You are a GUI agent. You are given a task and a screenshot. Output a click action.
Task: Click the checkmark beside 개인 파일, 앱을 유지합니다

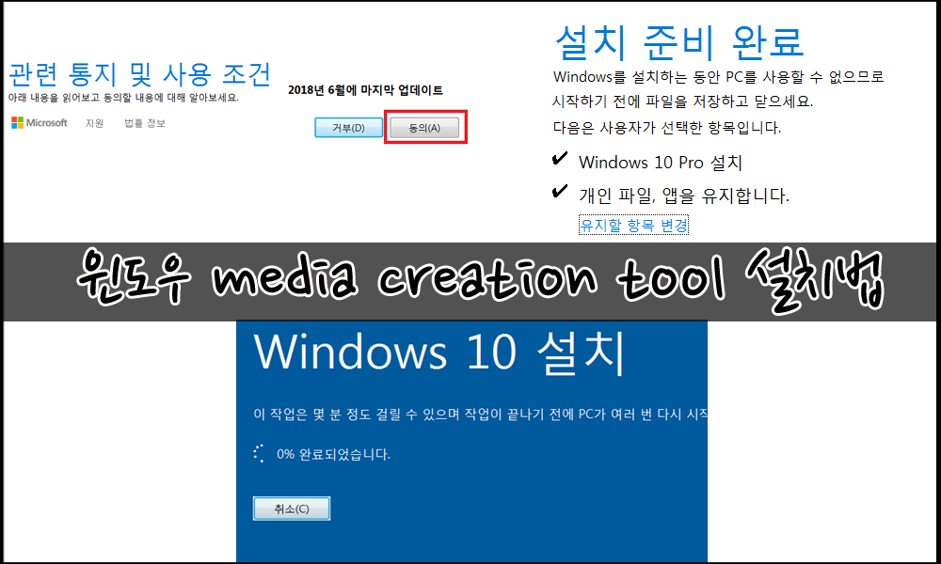559,191
